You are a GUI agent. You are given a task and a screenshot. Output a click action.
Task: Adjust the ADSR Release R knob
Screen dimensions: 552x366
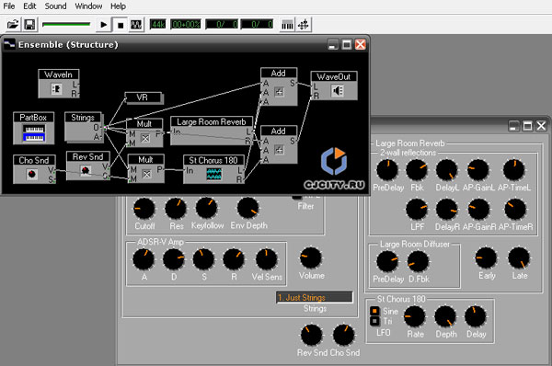tap(234, 259)
